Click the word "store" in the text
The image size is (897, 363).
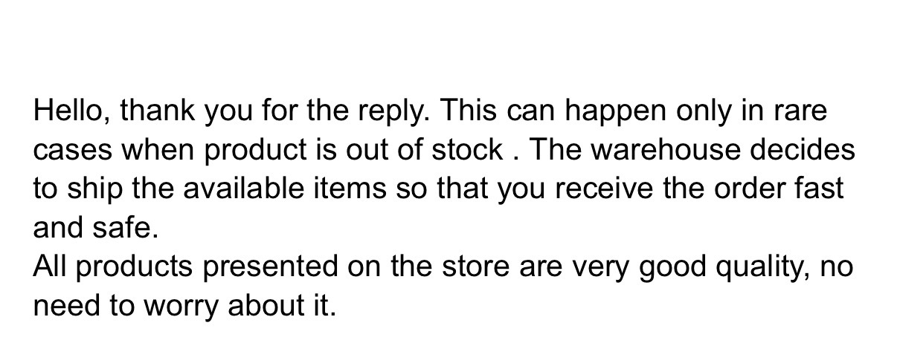(x=473, y=266)
